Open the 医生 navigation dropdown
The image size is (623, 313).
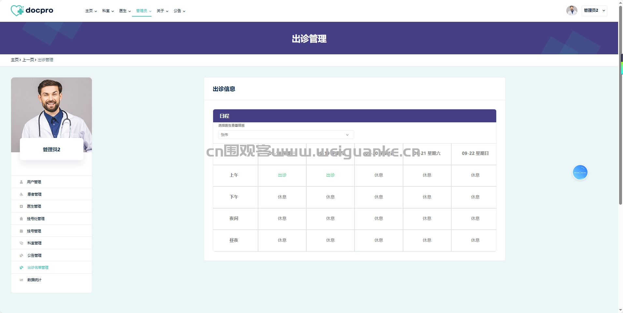[x=125, y=11]
